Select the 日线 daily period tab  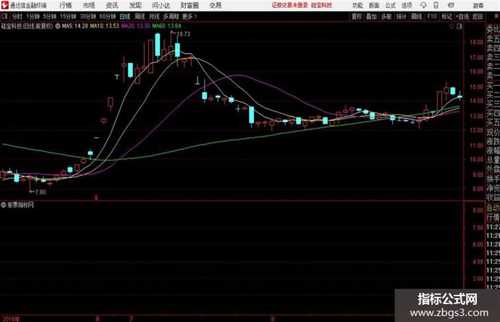point(125,16)
